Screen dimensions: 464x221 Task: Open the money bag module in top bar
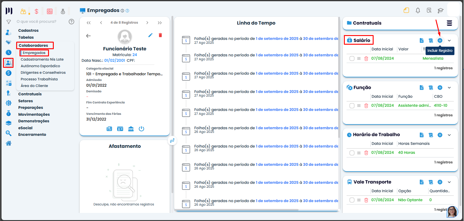click(63, 11)
